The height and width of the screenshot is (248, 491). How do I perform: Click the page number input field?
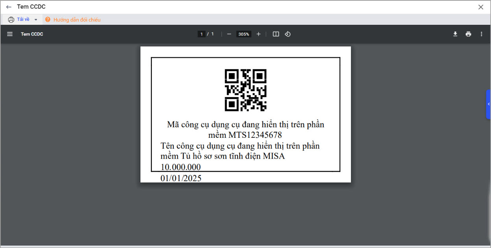click(x=201, y=34)
